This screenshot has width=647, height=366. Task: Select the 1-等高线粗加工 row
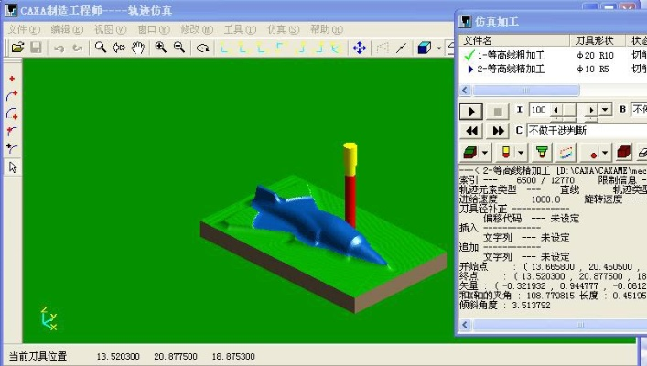(x=511, y=55)
